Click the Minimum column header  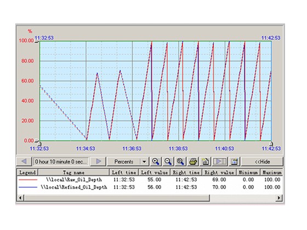pyautogui.click(x=248, y=173)
